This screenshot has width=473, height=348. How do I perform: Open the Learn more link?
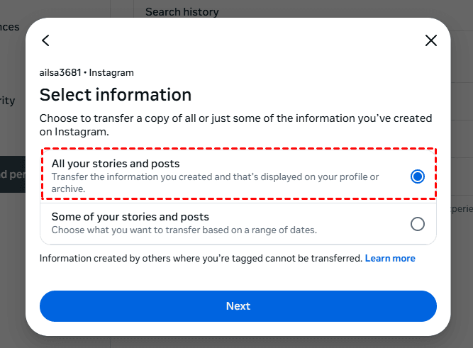(390, 259)
